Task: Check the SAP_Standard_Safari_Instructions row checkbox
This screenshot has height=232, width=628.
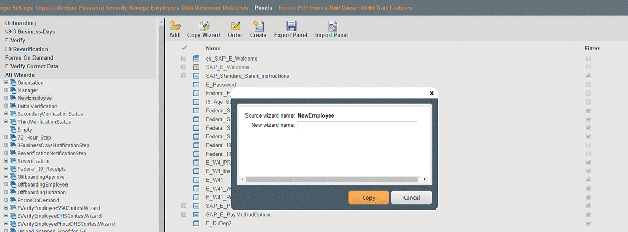Action: (184, 76)
